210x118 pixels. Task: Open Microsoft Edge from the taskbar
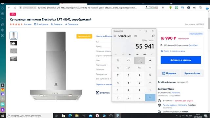pos(70,116)
